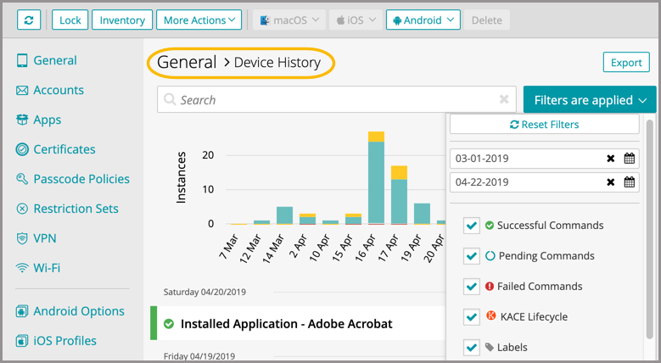
Task: Open calendar picker for 04-22-2019 date
Action: pyautogui.click(x=629, y=182)
